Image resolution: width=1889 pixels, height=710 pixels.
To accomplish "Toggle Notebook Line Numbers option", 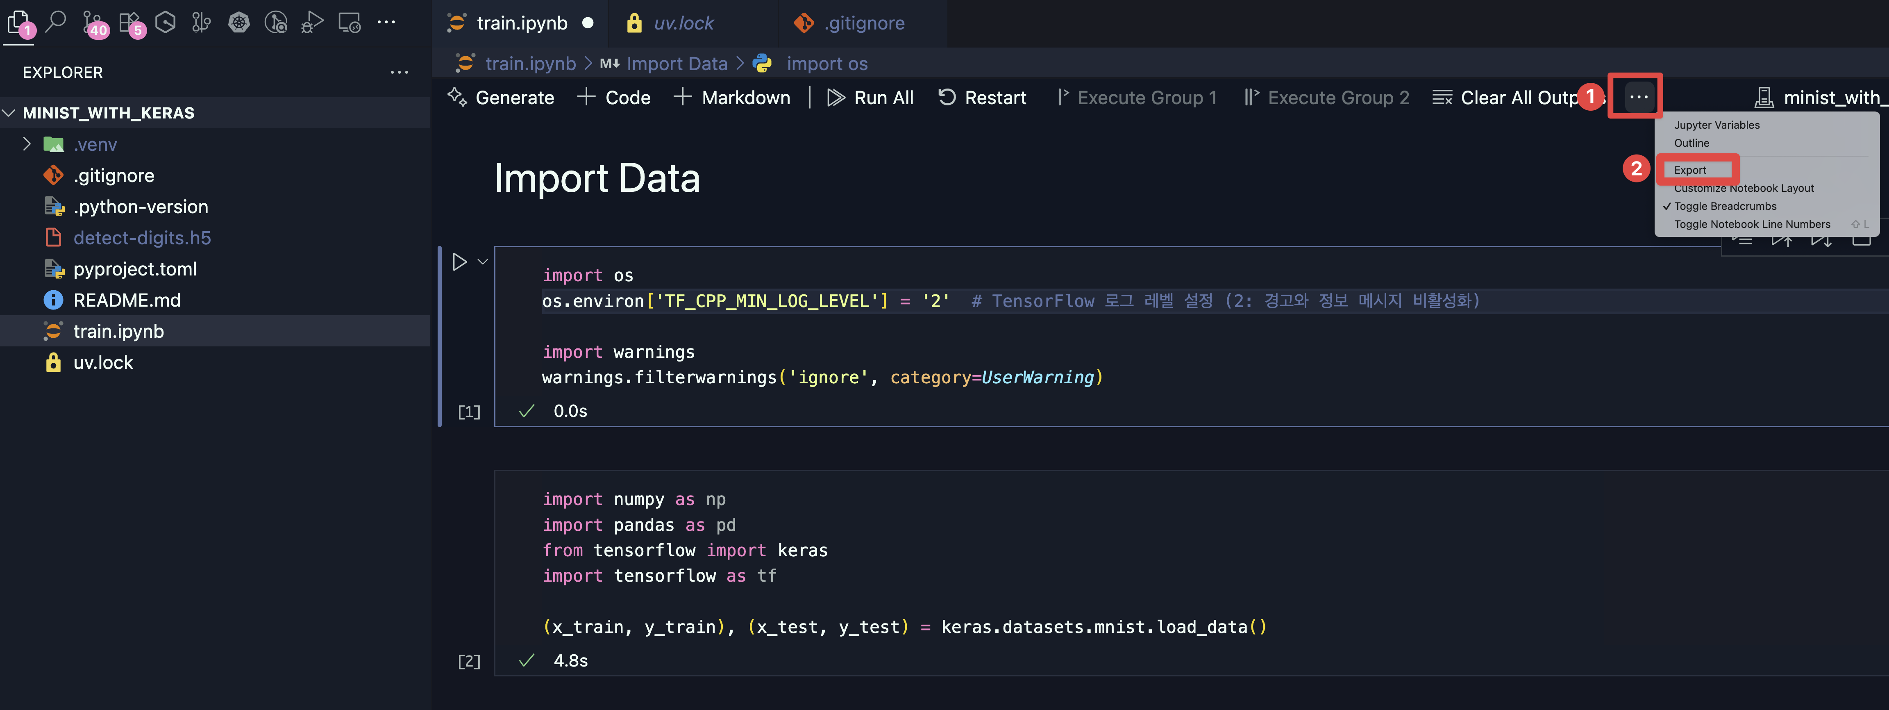I will point(1751,225).
